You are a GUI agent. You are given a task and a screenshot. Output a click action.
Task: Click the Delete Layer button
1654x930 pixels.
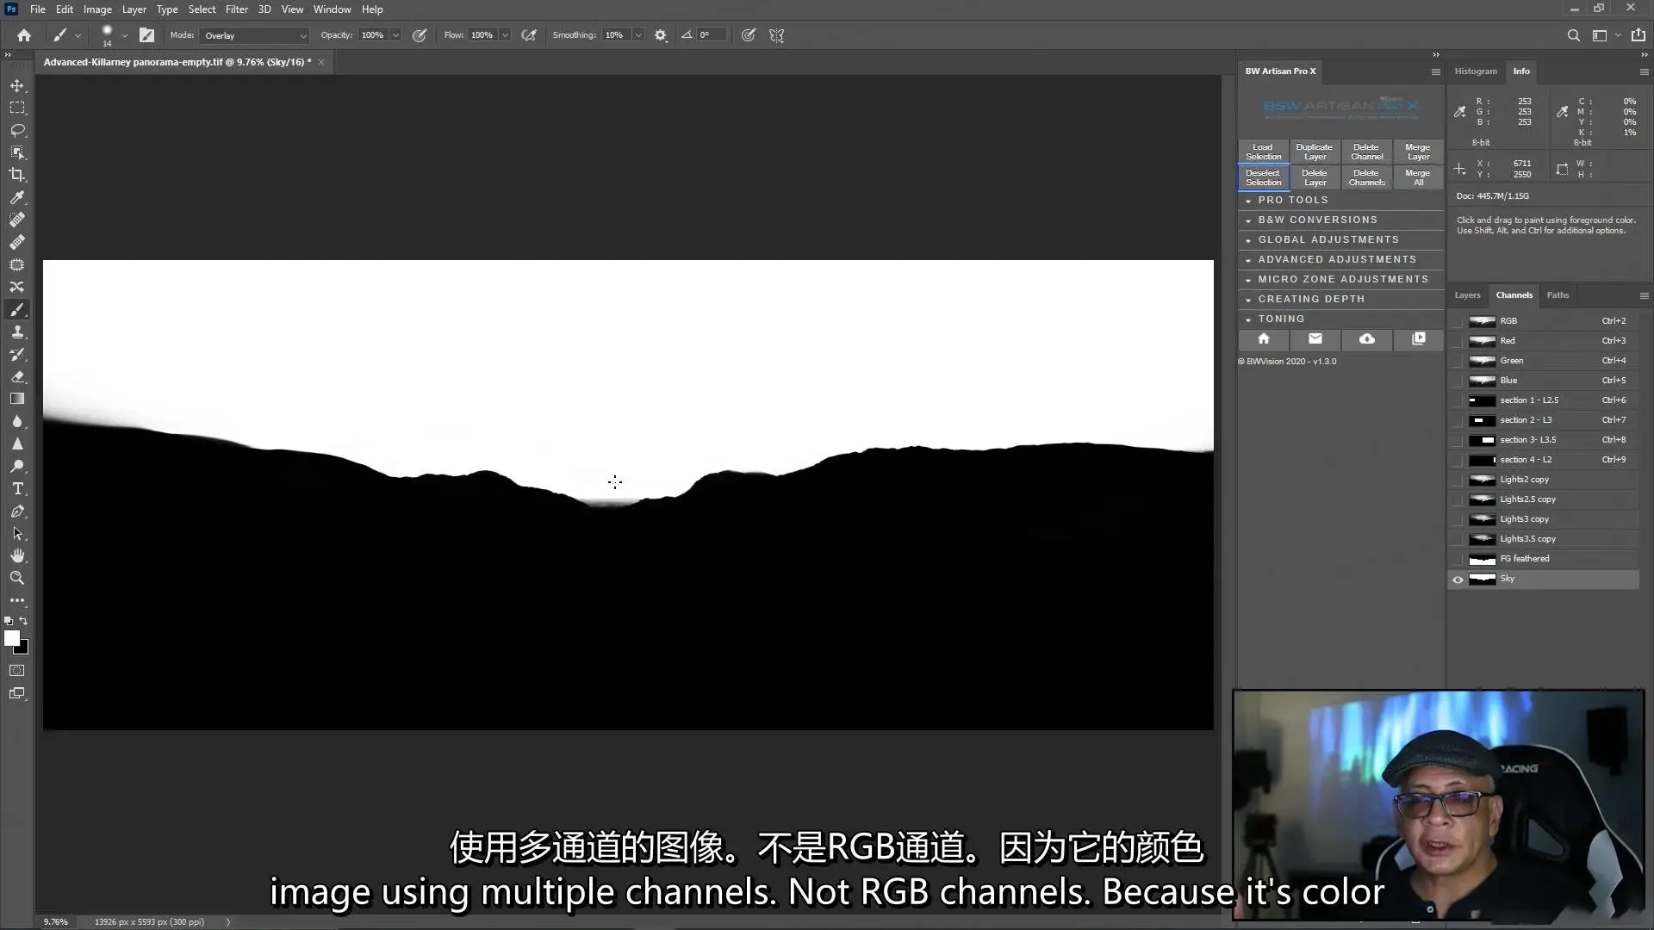pyautogui.click(x=1315, y=177)
